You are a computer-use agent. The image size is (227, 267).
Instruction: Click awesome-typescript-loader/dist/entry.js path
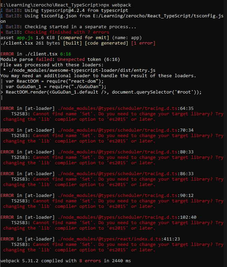tap(82, 70)
